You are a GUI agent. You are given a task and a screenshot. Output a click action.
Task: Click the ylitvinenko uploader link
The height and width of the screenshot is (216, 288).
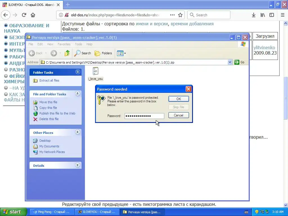pos(264,48)
